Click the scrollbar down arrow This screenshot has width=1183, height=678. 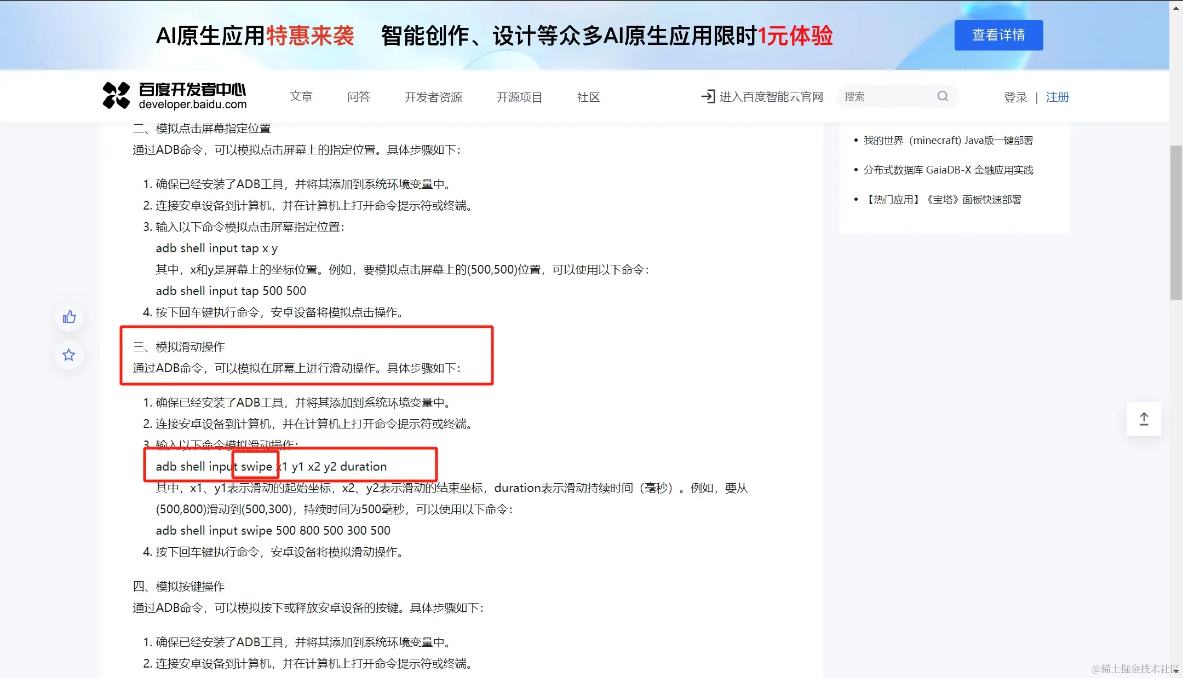1176,670
